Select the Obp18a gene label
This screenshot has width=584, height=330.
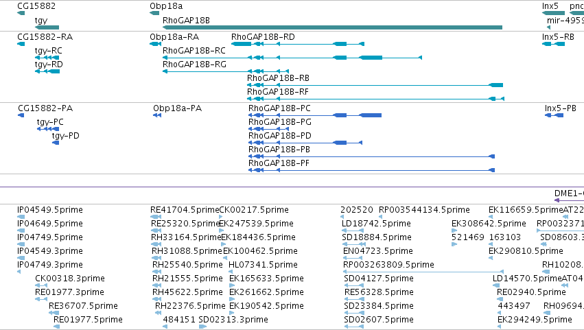click(166, 6)
